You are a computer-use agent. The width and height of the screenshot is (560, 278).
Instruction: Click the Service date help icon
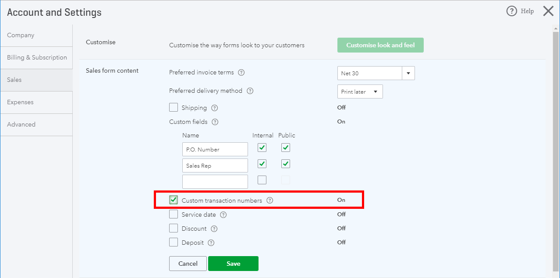tap(223, 215)
